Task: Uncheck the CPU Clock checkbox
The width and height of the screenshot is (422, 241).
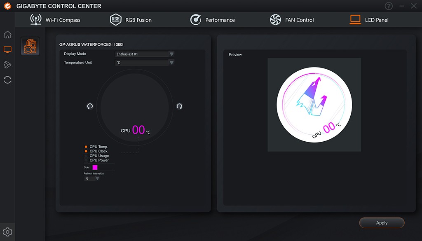Action: pyautogui.click(x=86, y=151)
